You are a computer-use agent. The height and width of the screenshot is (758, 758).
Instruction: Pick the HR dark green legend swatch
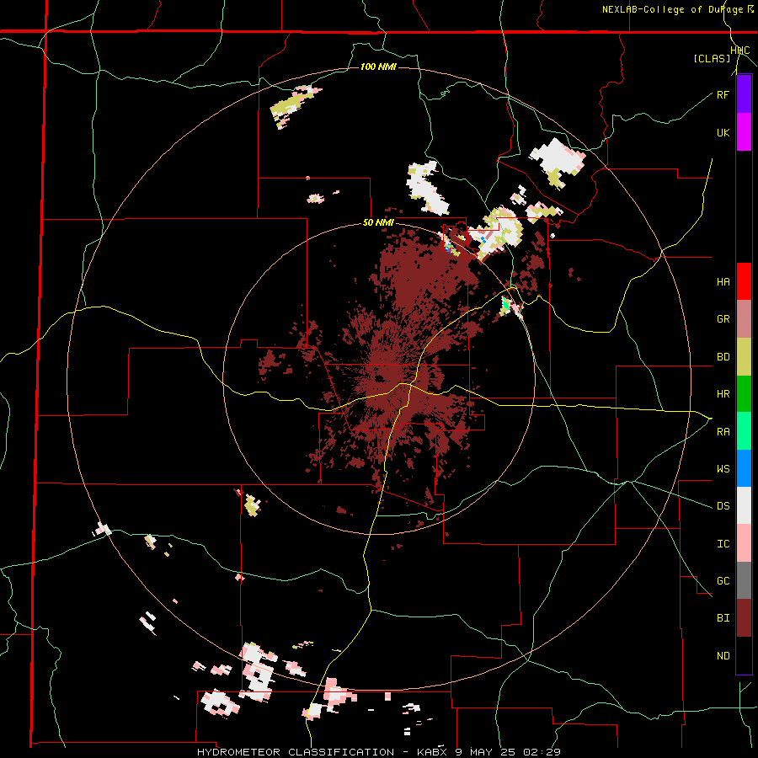click(744, 393)
